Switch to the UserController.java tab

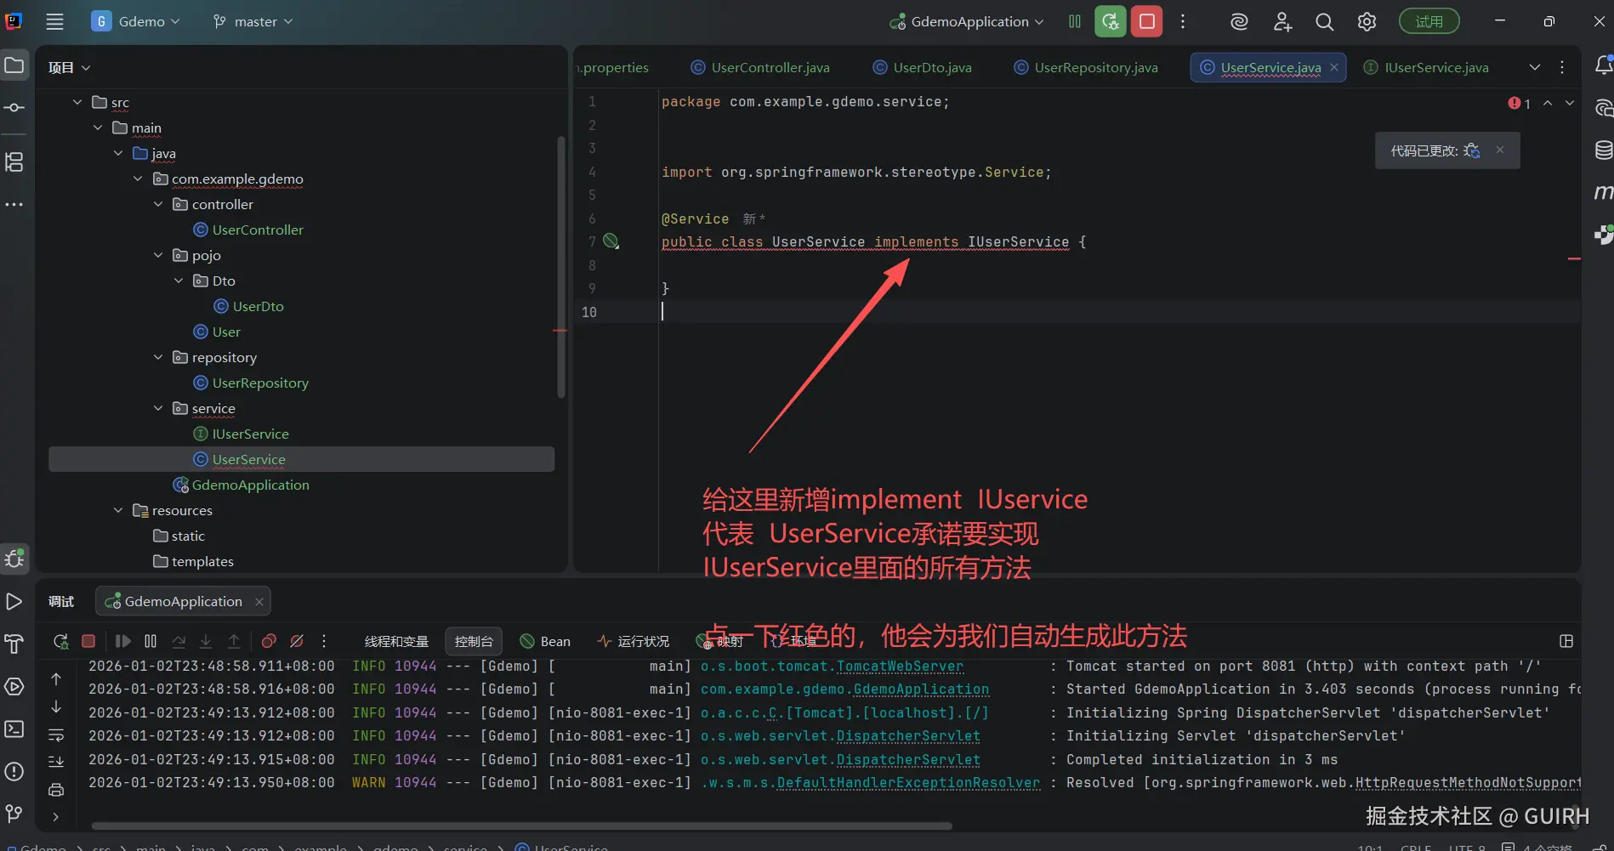760,67
